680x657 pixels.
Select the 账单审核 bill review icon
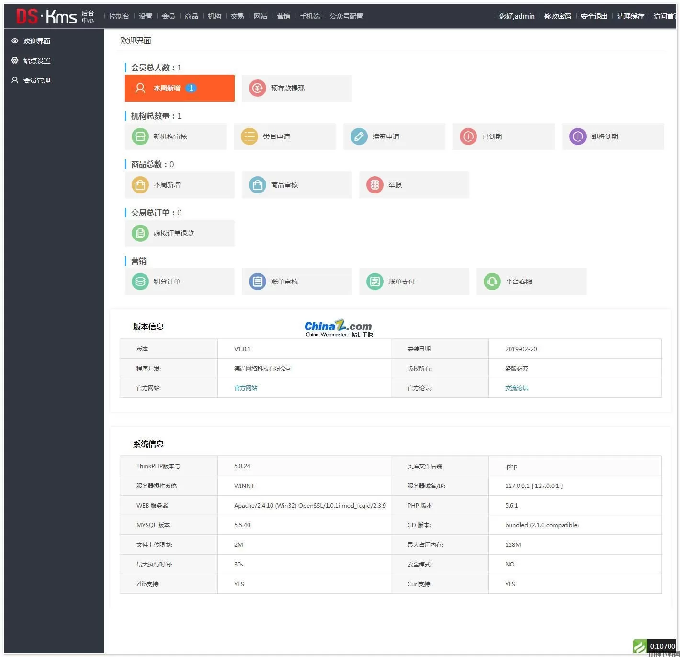point(257,282)
